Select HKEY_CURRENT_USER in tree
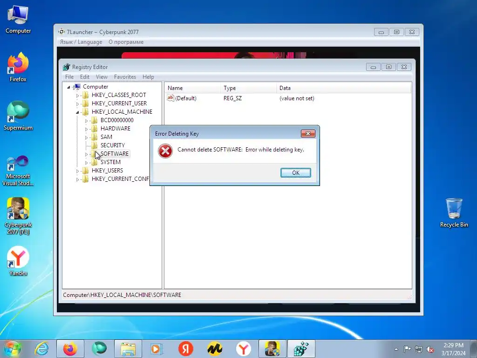Image resolution: width=477 pixels, height=358 pixels. tap(119, 103)
